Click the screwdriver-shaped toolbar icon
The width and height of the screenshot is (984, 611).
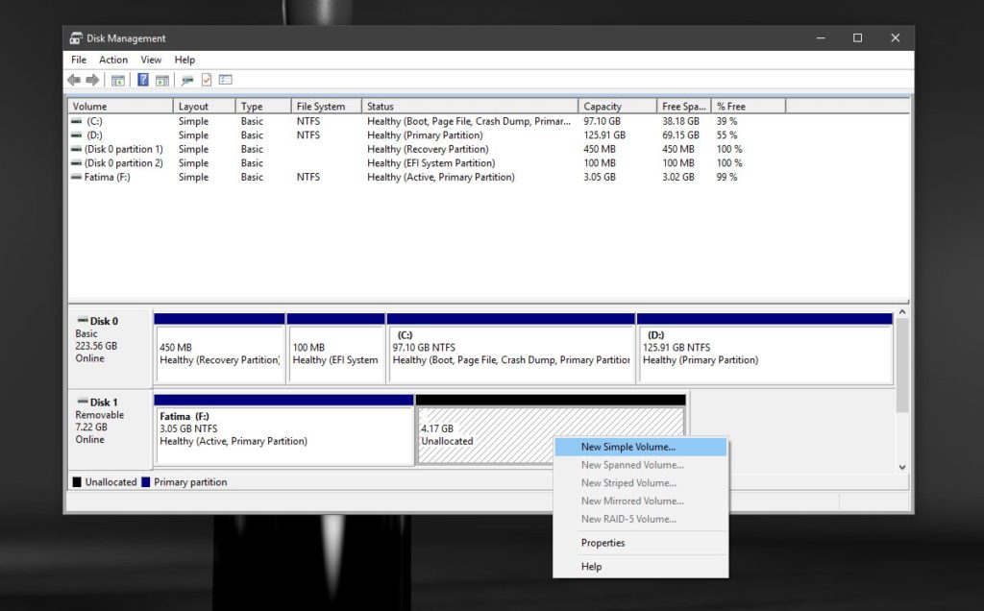[x=189, y=80]
